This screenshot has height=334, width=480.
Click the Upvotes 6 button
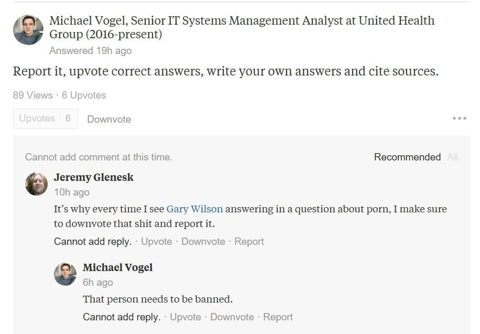pyautogui.click(x=45, y=118)
